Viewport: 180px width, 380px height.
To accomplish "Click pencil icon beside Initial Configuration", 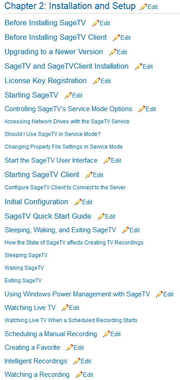I will point(78,202).
